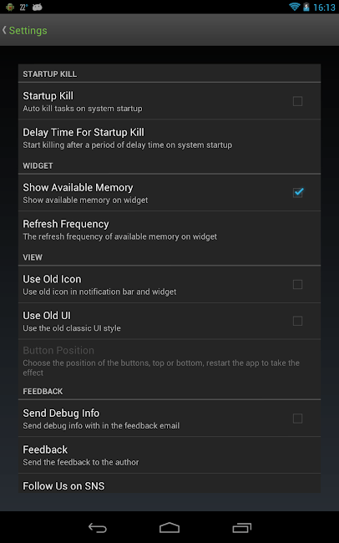Uncheck Show Available Memory checkbox
Image resolution: width=339 pixels, height=543 pixels.
[298, 192]
